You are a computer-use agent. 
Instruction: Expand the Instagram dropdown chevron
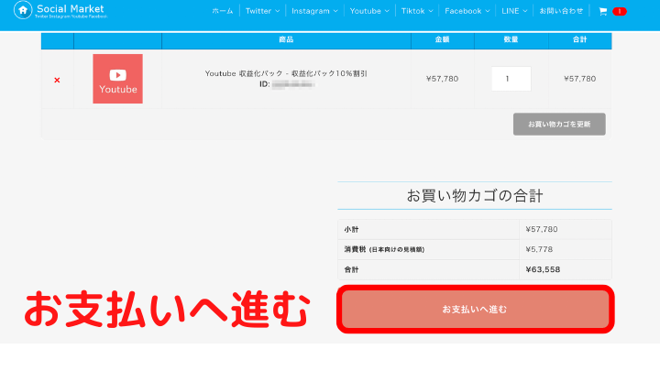335,11
